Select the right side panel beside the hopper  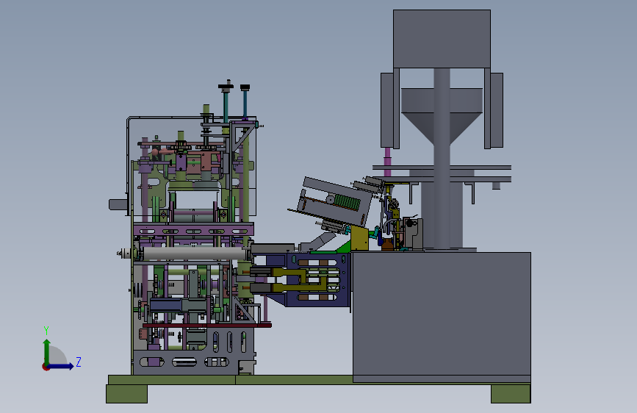point(497,110)
